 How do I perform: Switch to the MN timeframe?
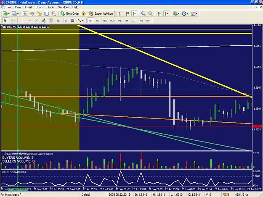pos(148,21)
